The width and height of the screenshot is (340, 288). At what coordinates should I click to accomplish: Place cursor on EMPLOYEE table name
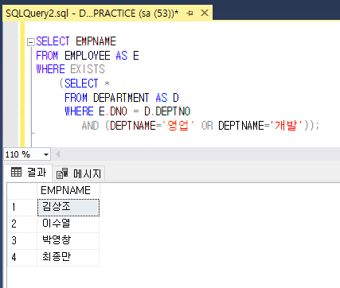[x=88, y=56]
